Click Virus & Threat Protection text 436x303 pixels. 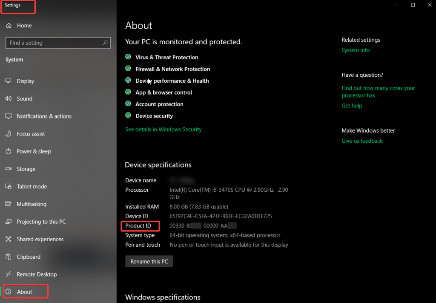click(x=167, y=57)
